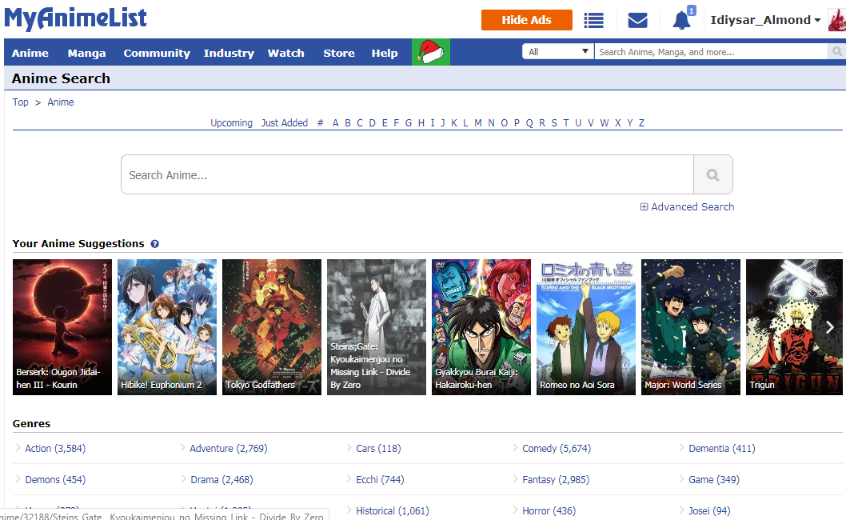The image size is (846, 520).
Task: Browse anime starting with letter M
Action: [478, 123]
